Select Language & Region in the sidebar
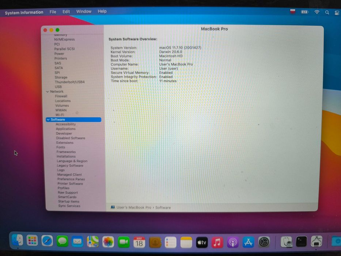This screenshot has height=256, width=341. [72, 161]
